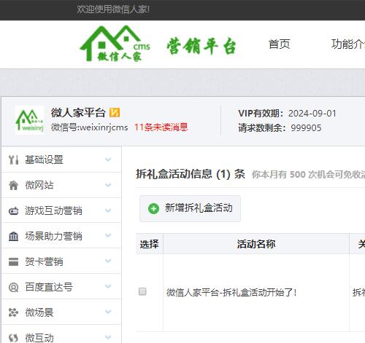Click the 拆礼盒活动信息 (1) 条 heading

191,174
